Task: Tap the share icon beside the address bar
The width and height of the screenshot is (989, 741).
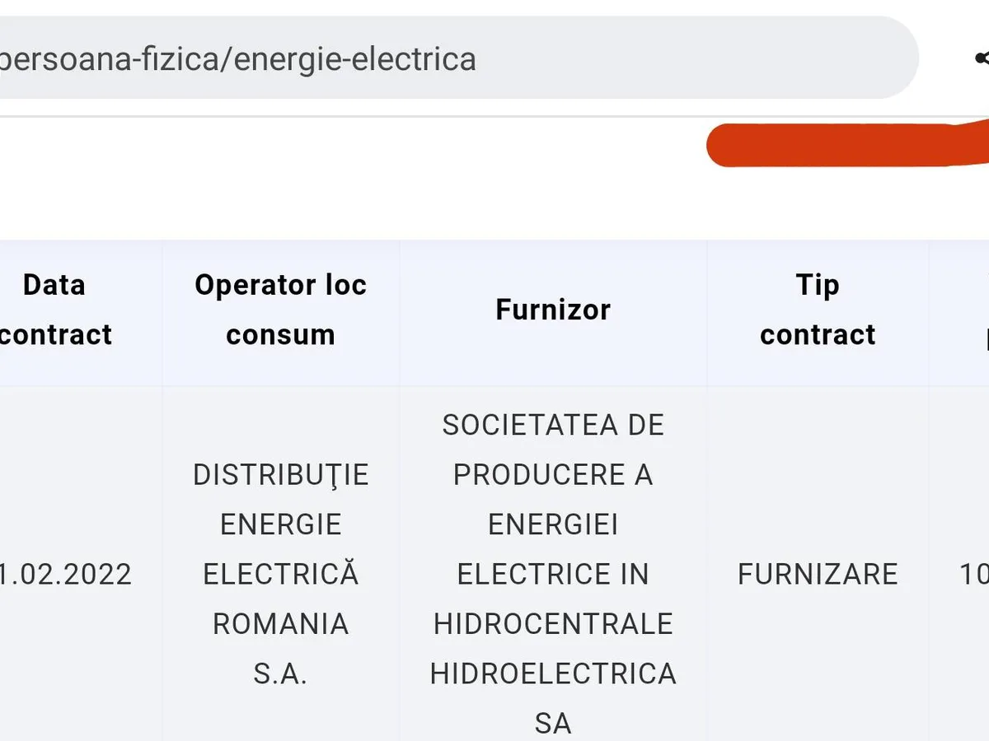Action: pos(981,58)
